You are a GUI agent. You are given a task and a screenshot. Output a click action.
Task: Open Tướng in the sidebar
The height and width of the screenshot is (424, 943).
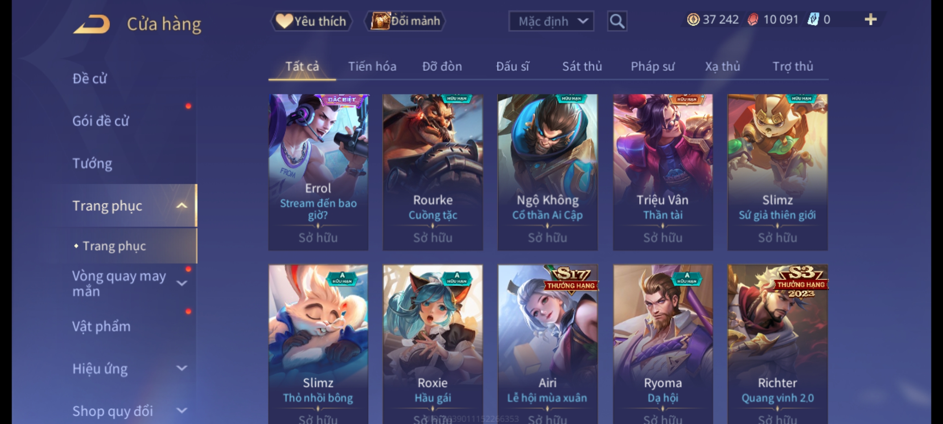[92, 163]
